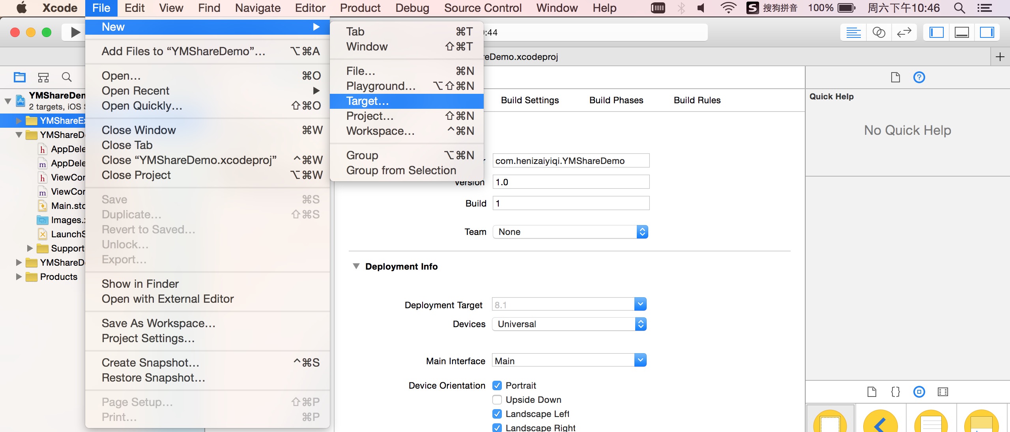Image resolution: width=1010 pixels, height=432 pixels.
Task: Open the Find navigator magnifier icon
Action: pyautogui.click(x=67, y=77)
